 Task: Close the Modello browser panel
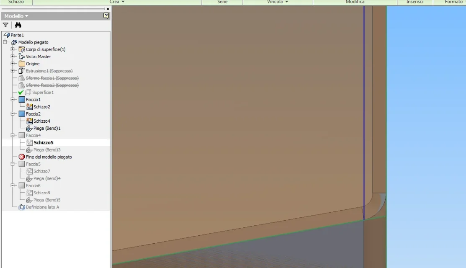(108, 9)
